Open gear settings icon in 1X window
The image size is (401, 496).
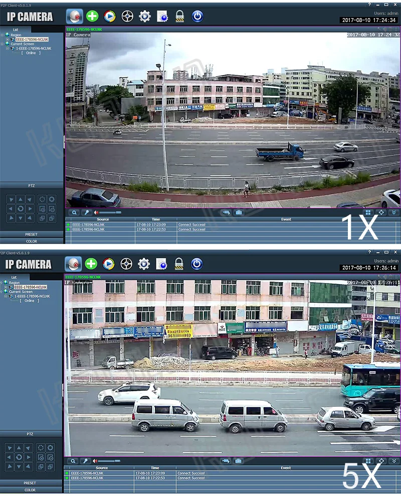[145, 16]
